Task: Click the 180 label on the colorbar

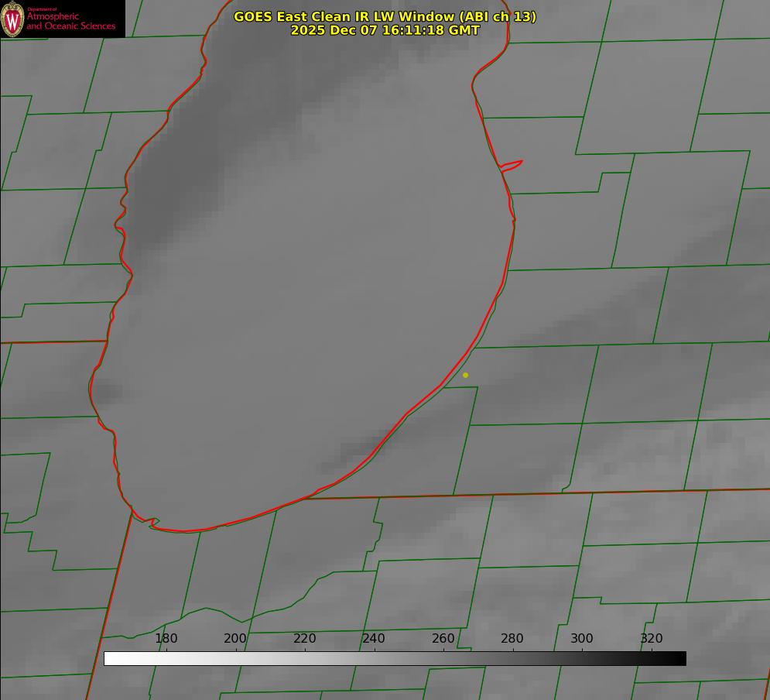Action: click(x=166, y=638)
